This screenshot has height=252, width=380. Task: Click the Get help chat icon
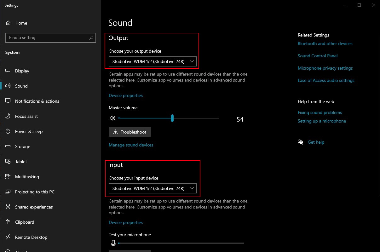(300, 142)
